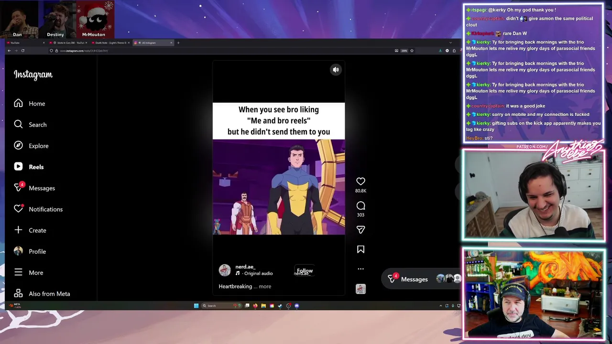Open the reel's three-dot options menu
This screenshot has height=344, width=612.
point(361,269)
